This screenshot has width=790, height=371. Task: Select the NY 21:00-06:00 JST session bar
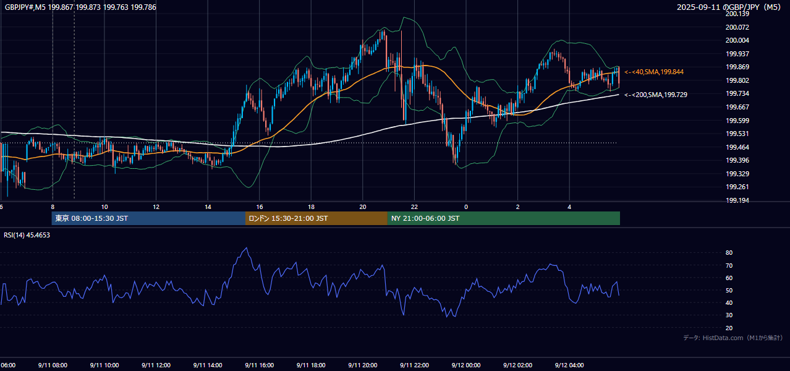click(504, 218)
